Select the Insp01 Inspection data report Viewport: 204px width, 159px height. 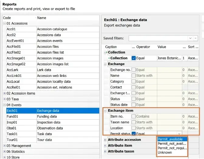[53, 122]
